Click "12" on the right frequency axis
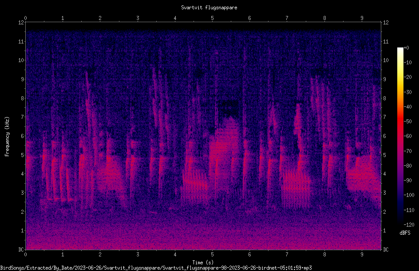419x271 pixels. [386, 23]
